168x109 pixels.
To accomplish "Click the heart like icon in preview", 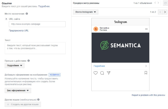I will tap(95, 73).
